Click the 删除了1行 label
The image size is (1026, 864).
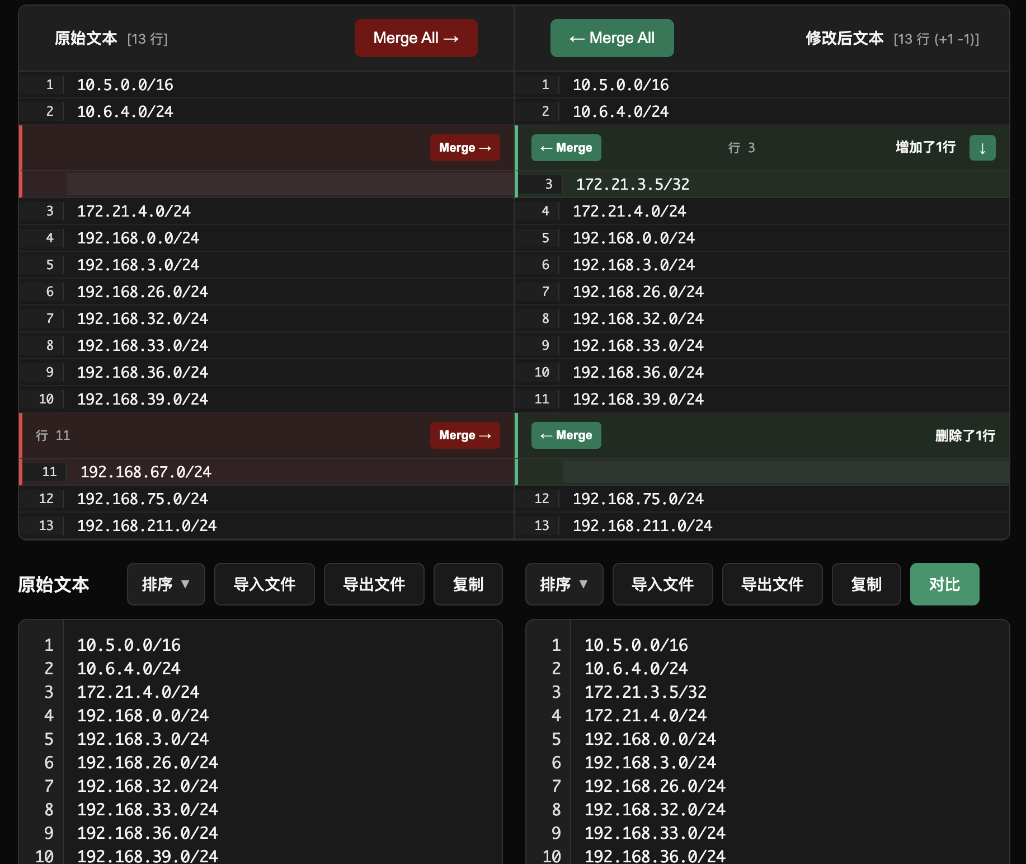966,435
